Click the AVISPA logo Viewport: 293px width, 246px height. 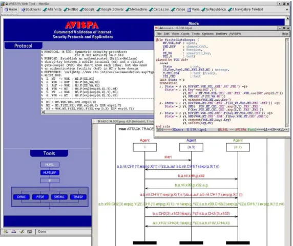coord(82,25)
